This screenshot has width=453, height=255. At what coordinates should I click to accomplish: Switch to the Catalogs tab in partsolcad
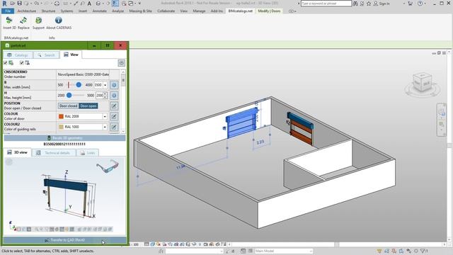tap(18, 55)
